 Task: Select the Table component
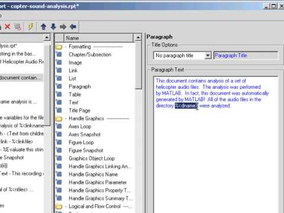coord(75,95)
